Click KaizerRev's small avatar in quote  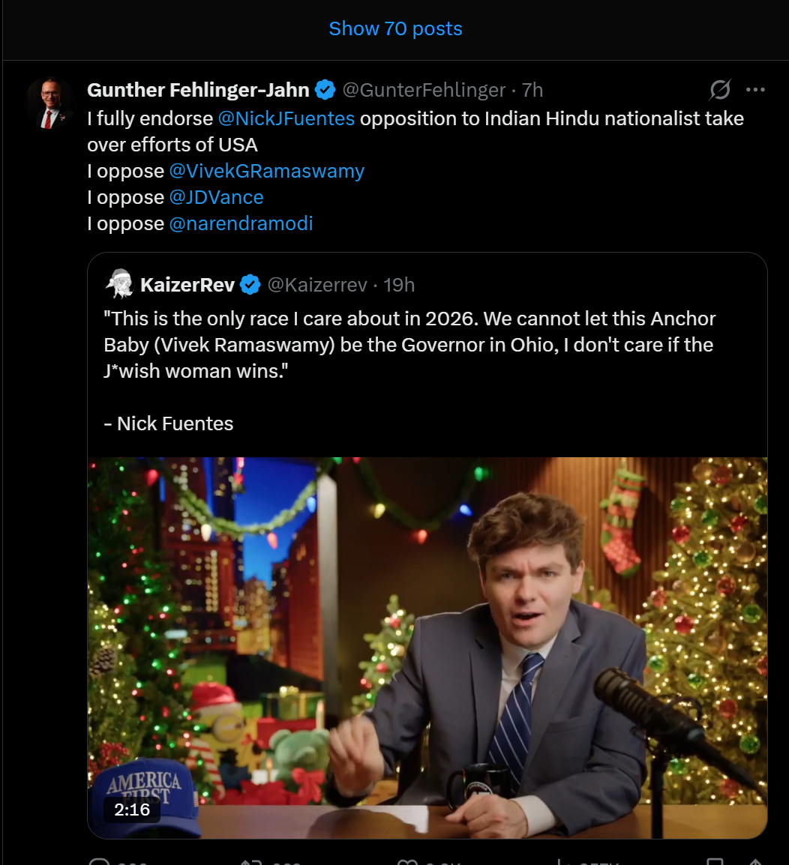118,285
